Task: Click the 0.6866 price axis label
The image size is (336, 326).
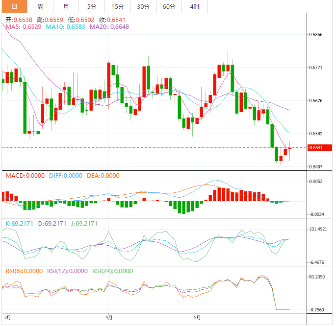Action: 316,35
